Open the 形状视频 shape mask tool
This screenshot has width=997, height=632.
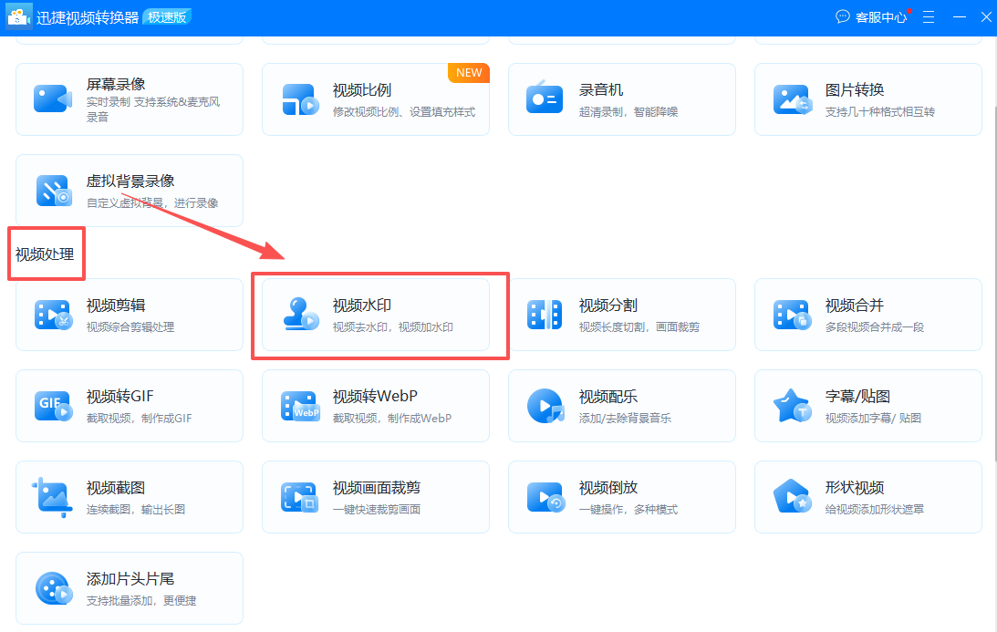coord(867,496)
